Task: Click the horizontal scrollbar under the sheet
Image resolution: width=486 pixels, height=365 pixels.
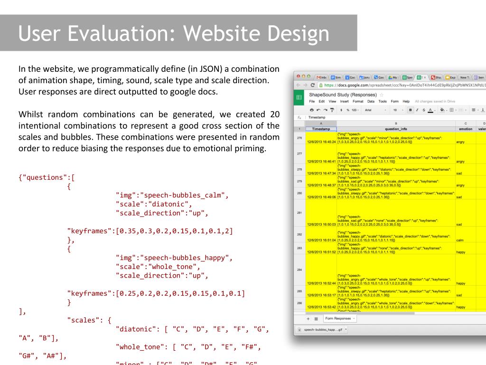Action: point(360,313)
